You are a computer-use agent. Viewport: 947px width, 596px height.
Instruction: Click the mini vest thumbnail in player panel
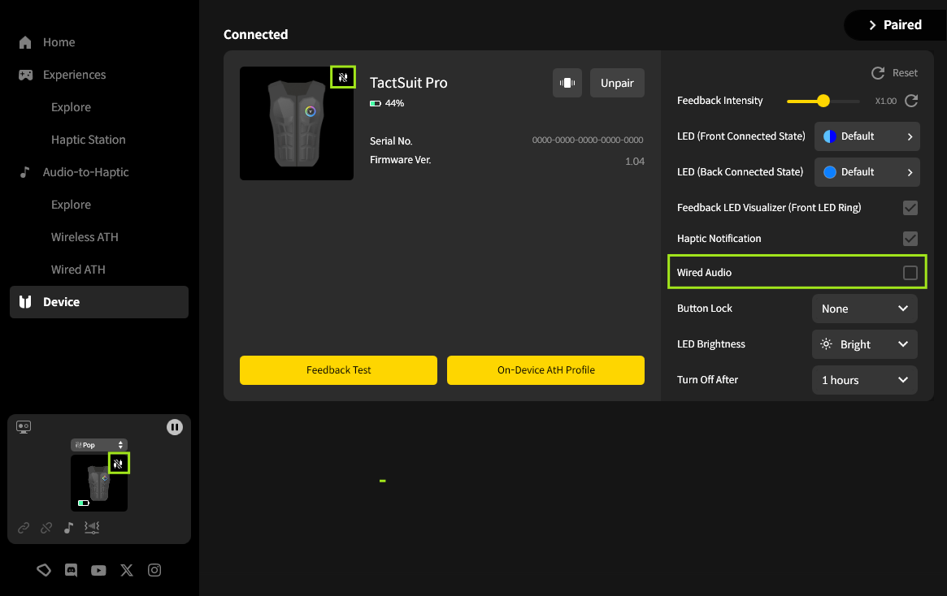[99, 483]
